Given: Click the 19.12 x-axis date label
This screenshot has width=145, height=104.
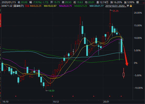Looking at the screenshot, I should (56, 102).
